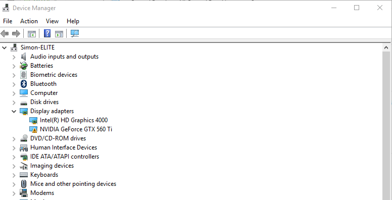The image size is (392, 200).
Task: Select the Bluetooth category icon
Action: point(24,84)
